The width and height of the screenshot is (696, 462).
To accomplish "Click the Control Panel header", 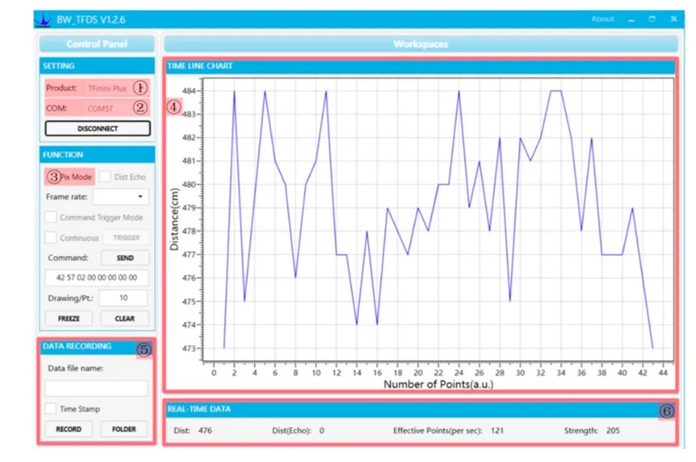I will tap(97, 44).
